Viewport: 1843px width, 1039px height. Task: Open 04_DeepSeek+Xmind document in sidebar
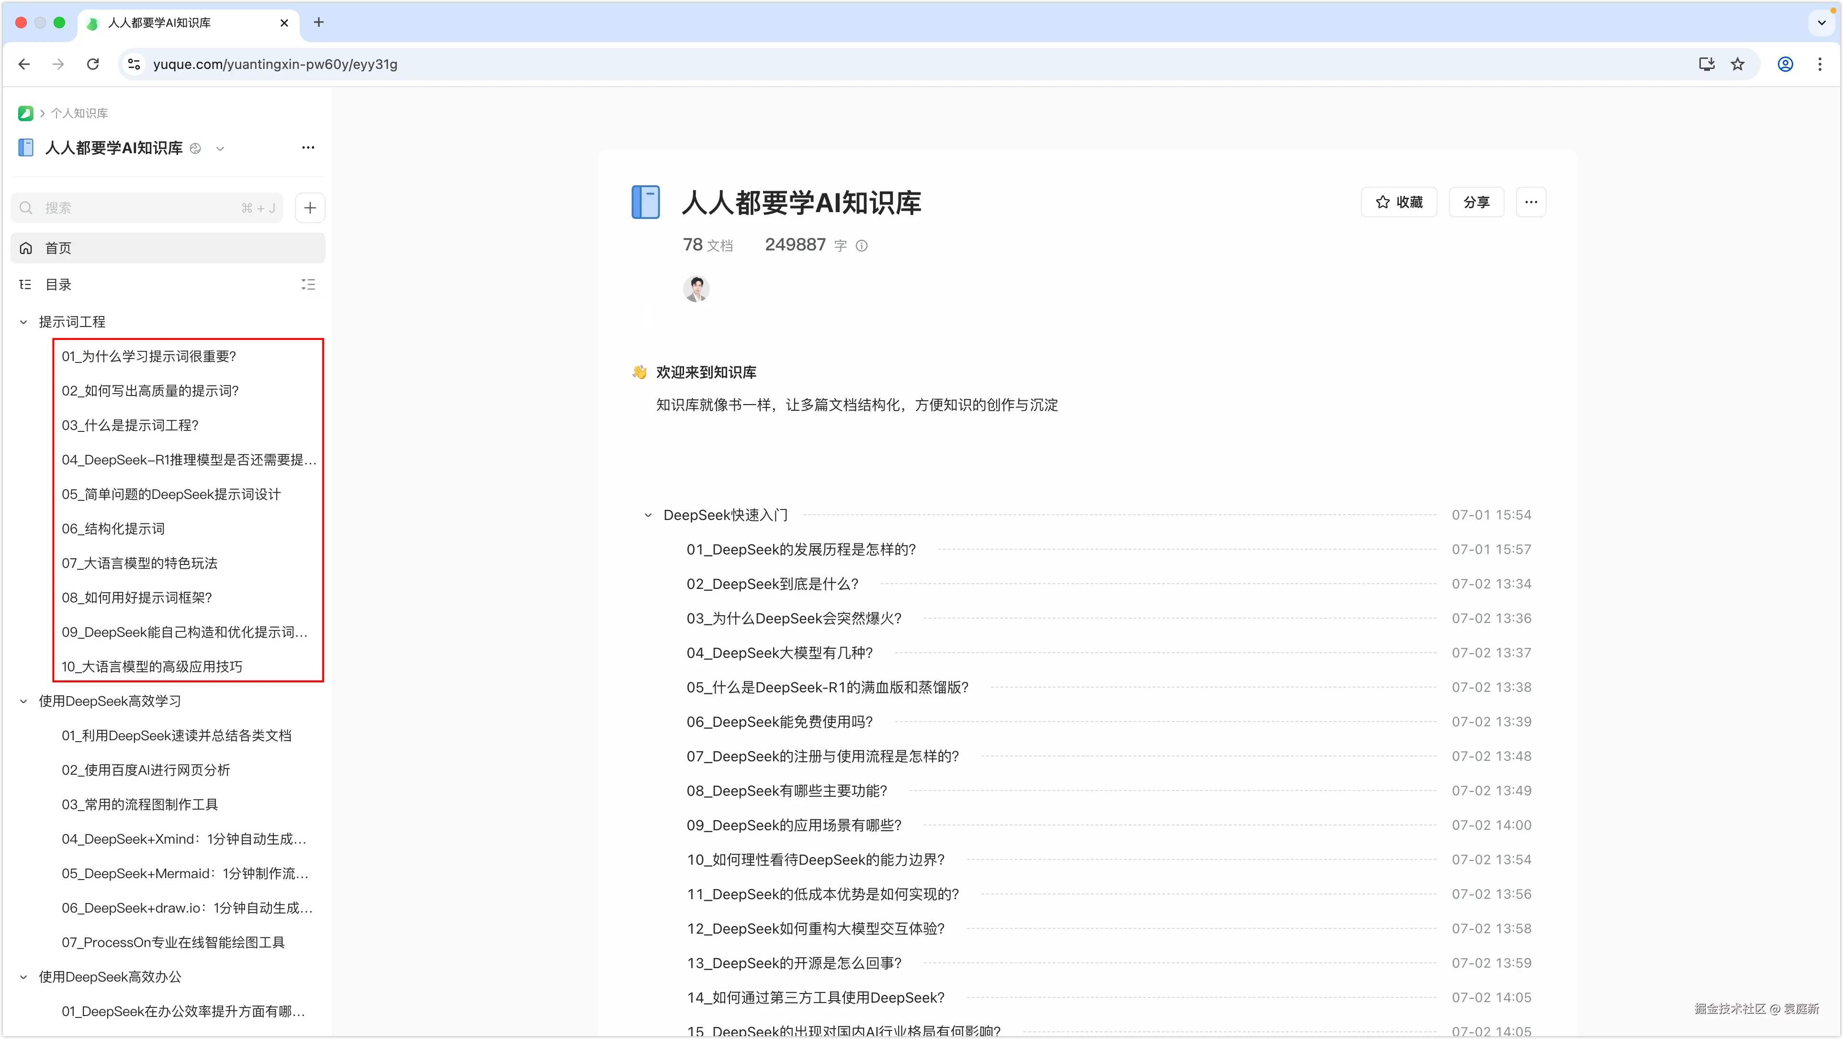tap(185, 839)
